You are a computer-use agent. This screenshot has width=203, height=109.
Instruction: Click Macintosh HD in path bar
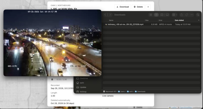coord(110,92)
